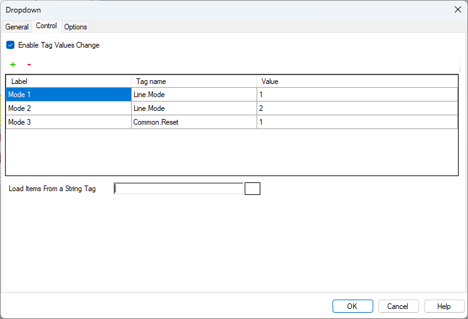Click the Load Items From a String Tag field
Image resolution: width=468 pixels, height=319 pixels.
pos(179,189)
